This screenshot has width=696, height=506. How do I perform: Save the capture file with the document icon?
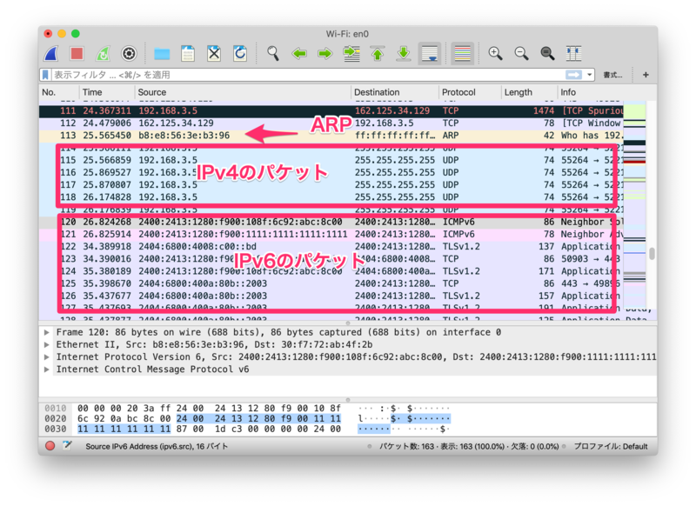click(x=188, y=54)
